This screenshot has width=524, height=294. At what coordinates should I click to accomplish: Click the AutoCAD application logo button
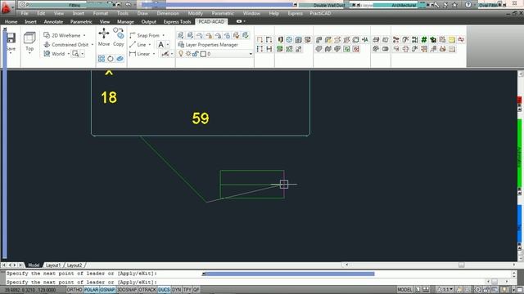pos(6,7)
